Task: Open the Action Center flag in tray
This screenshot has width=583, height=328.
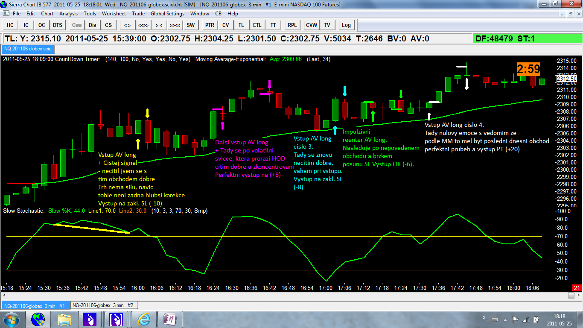Action: coord(516,319)
